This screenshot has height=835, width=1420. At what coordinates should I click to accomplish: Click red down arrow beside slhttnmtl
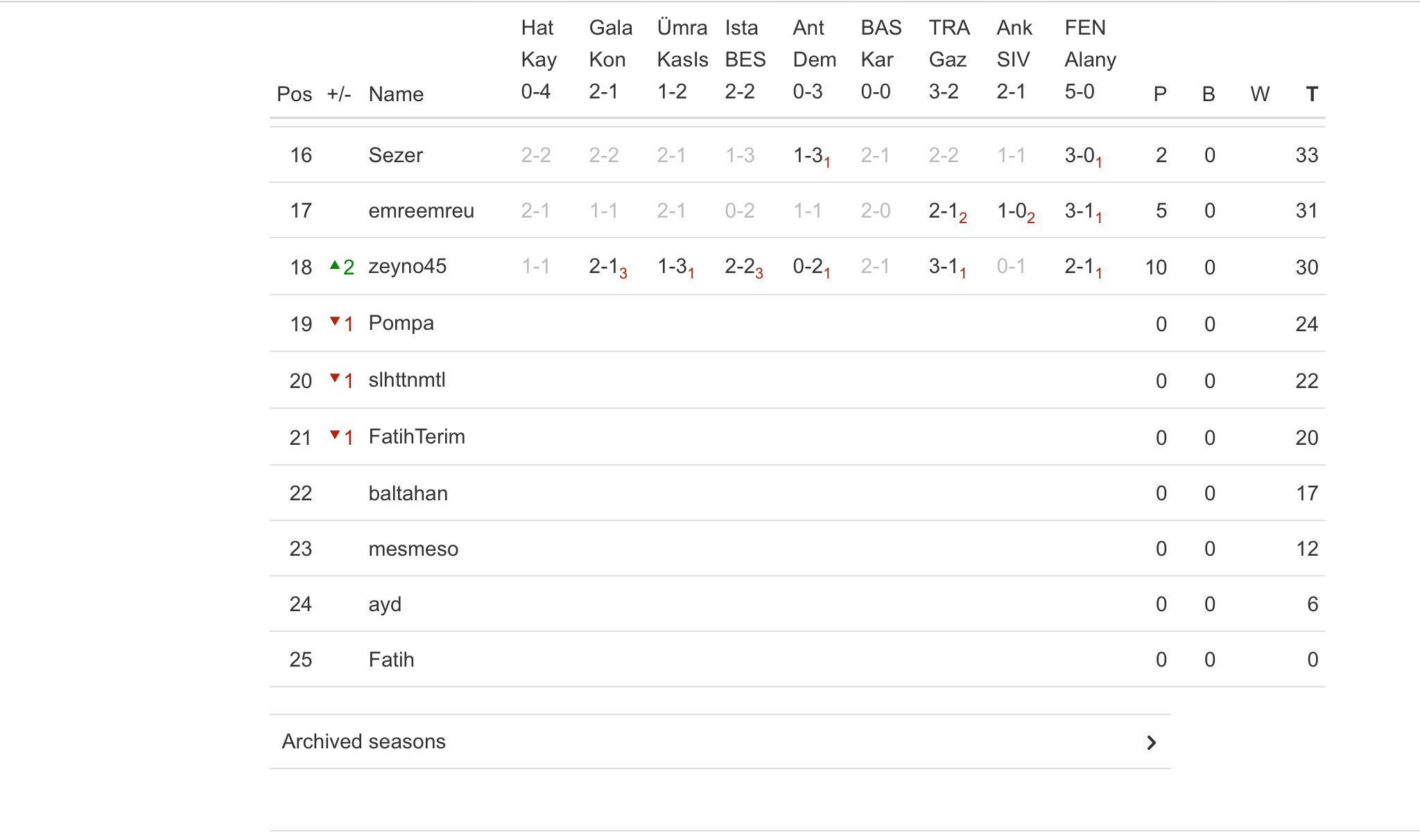point(335,378)
